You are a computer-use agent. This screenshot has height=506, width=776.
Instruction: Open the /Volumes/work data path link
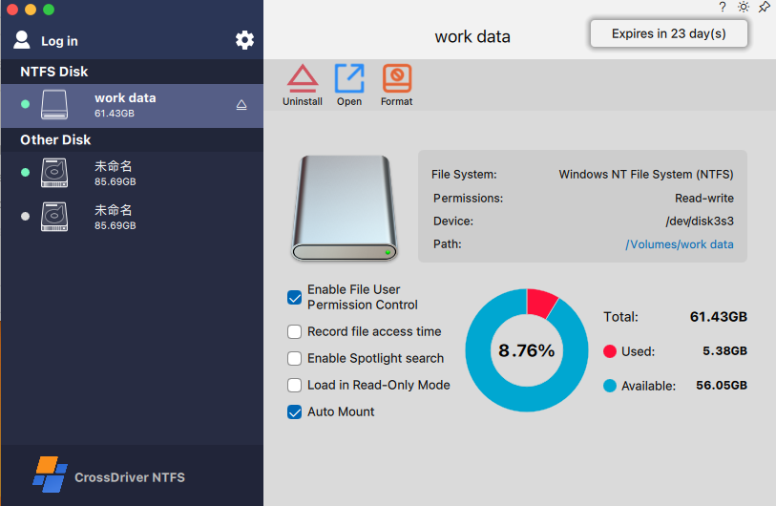click(680, 244)
